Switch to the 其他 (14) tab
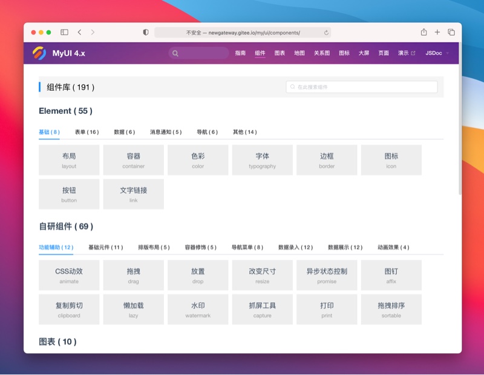 [x=245, y=132]
